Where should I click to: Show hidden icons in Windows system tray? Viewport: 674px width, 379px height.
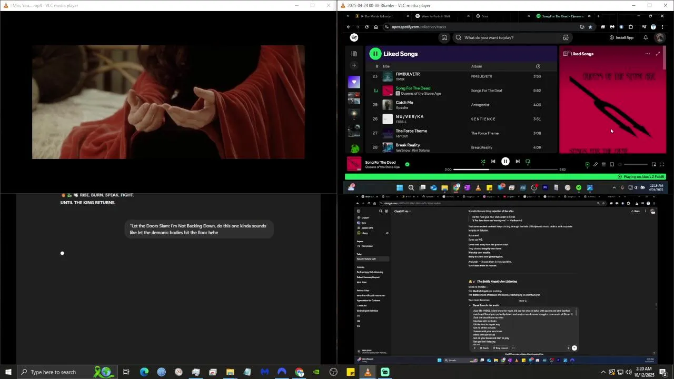603,372
